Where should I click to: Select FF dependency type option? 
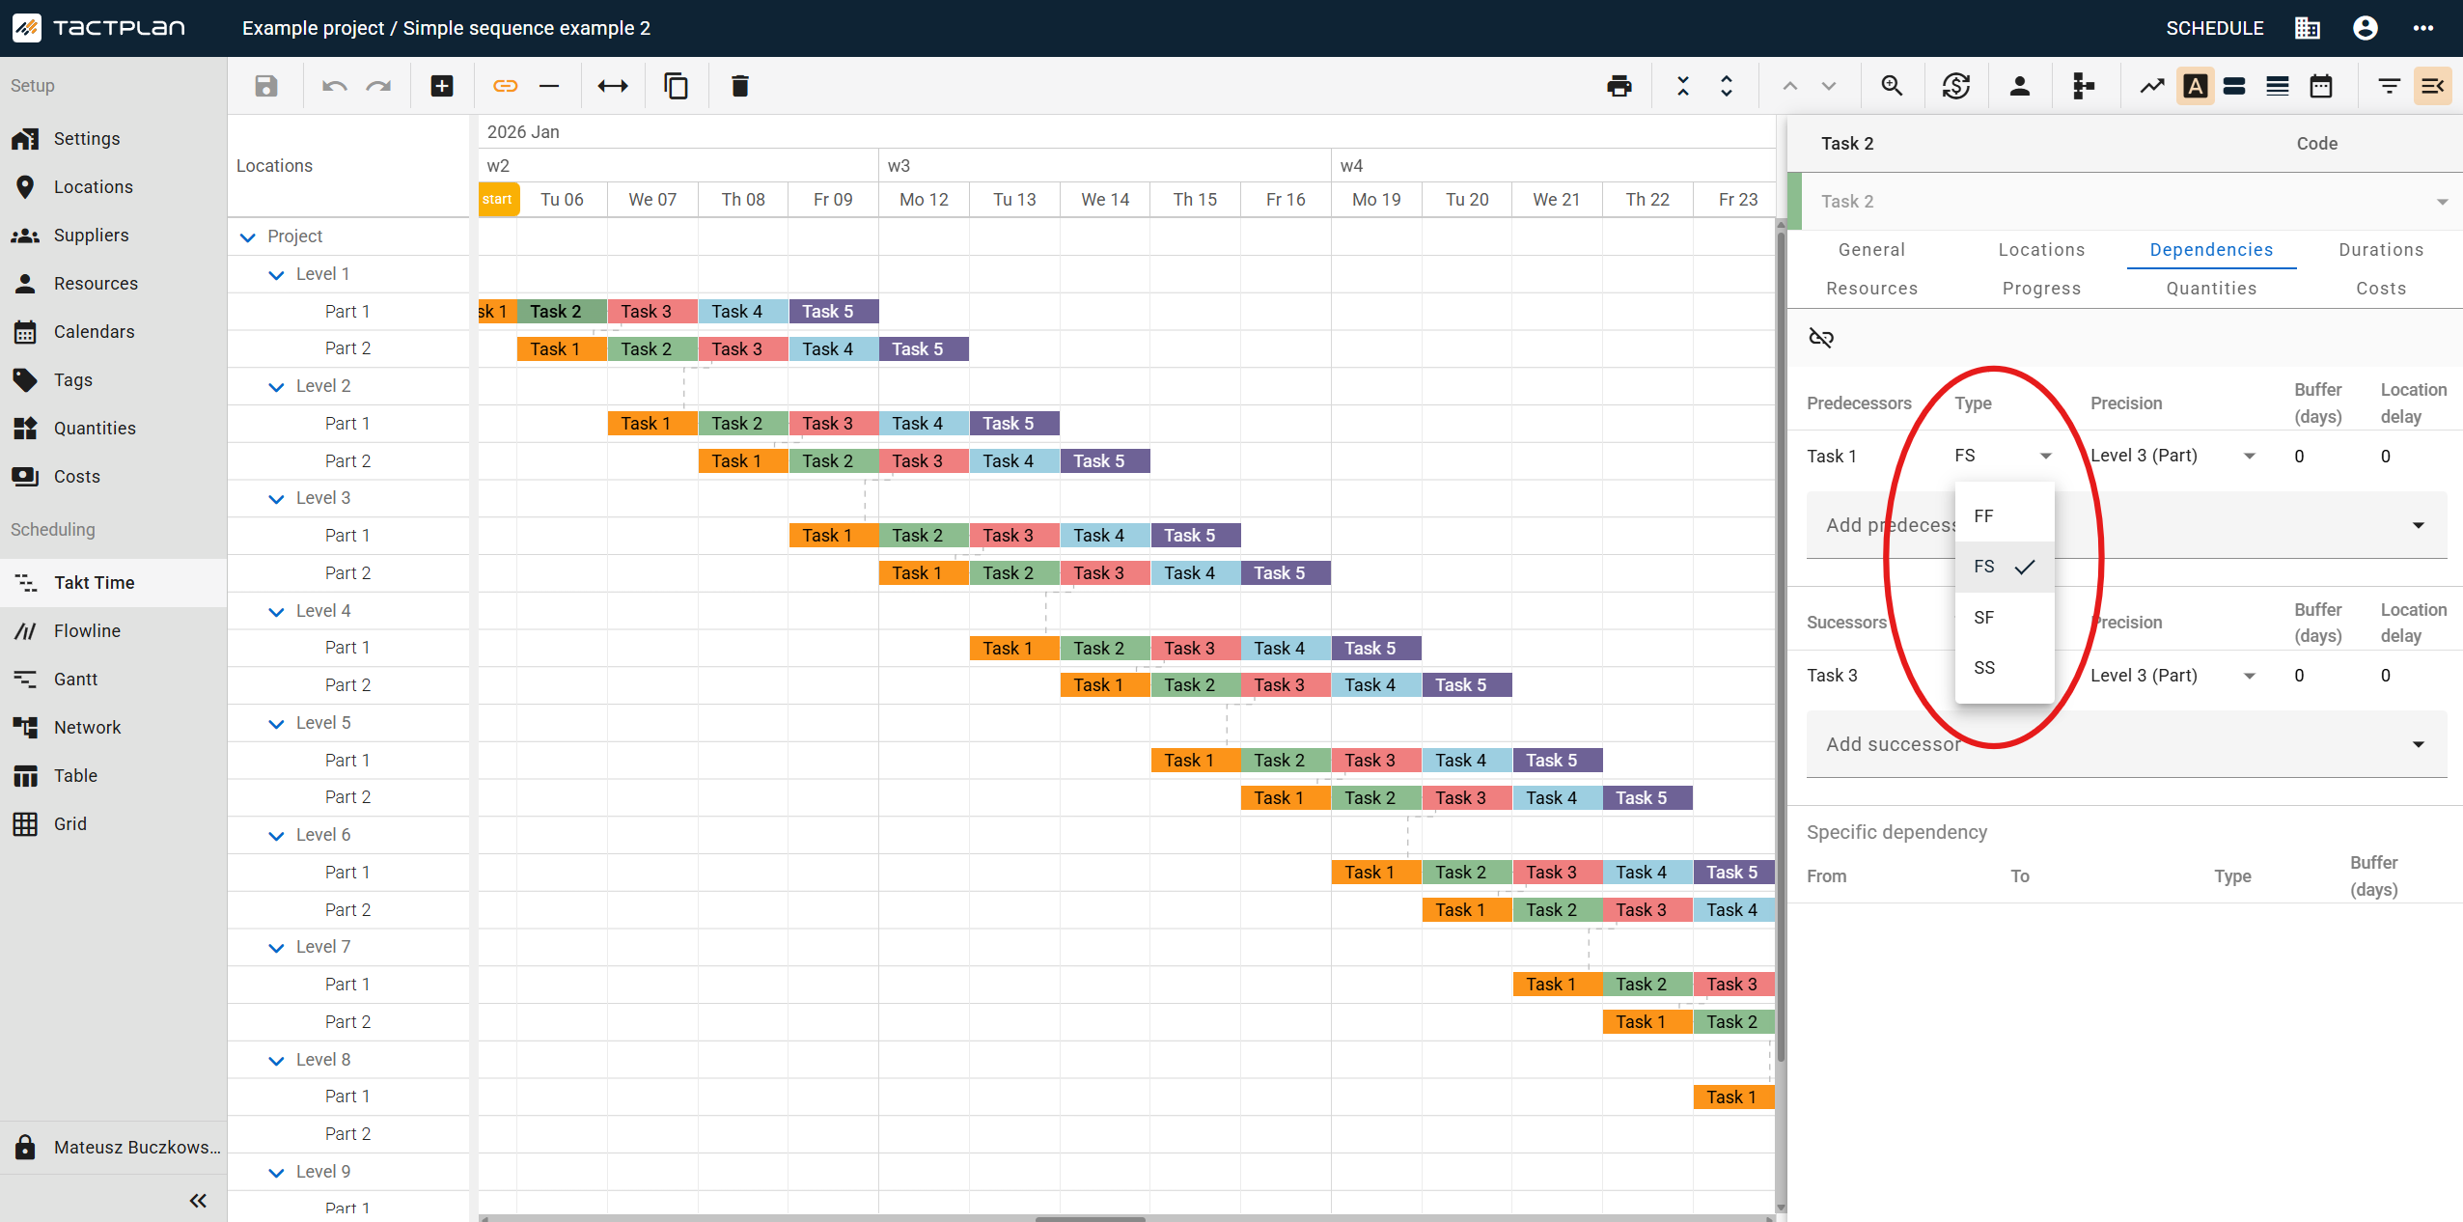[x=2005, y=516]
